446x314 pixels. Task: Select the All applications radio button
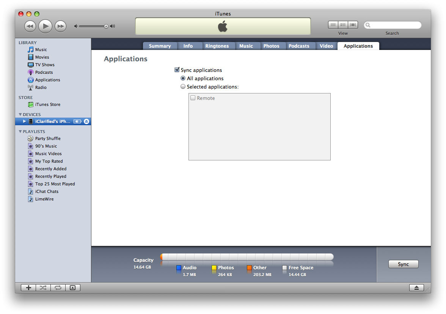pyautogui.click(x=183, y=78)
